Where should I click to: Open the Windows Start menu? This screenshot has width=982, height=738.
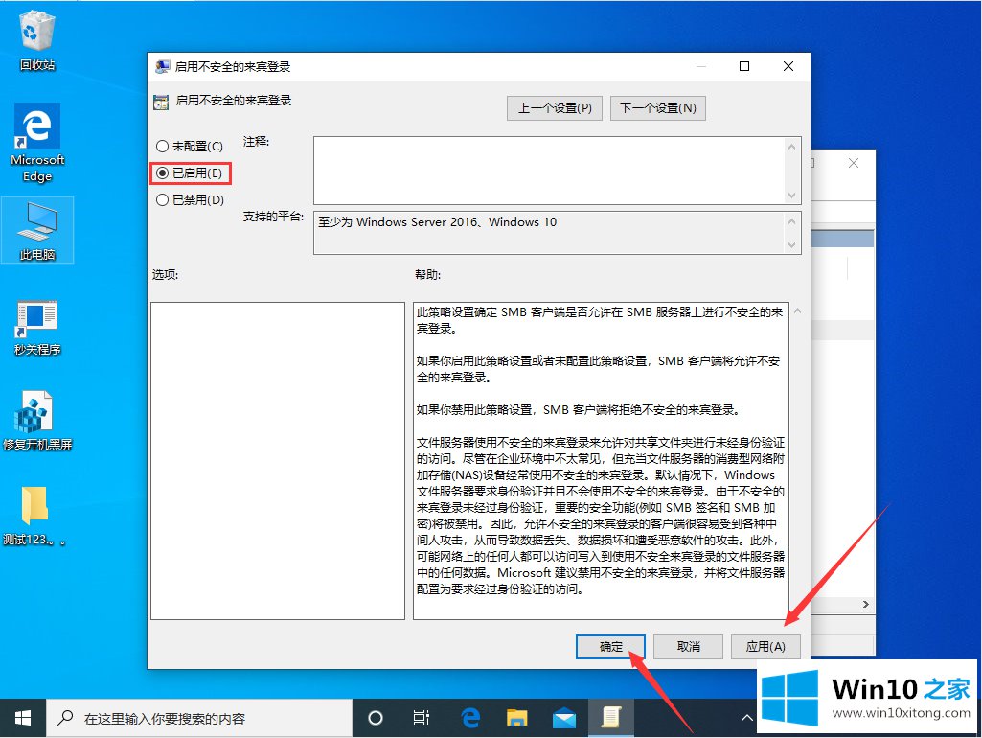click(23, 718)
